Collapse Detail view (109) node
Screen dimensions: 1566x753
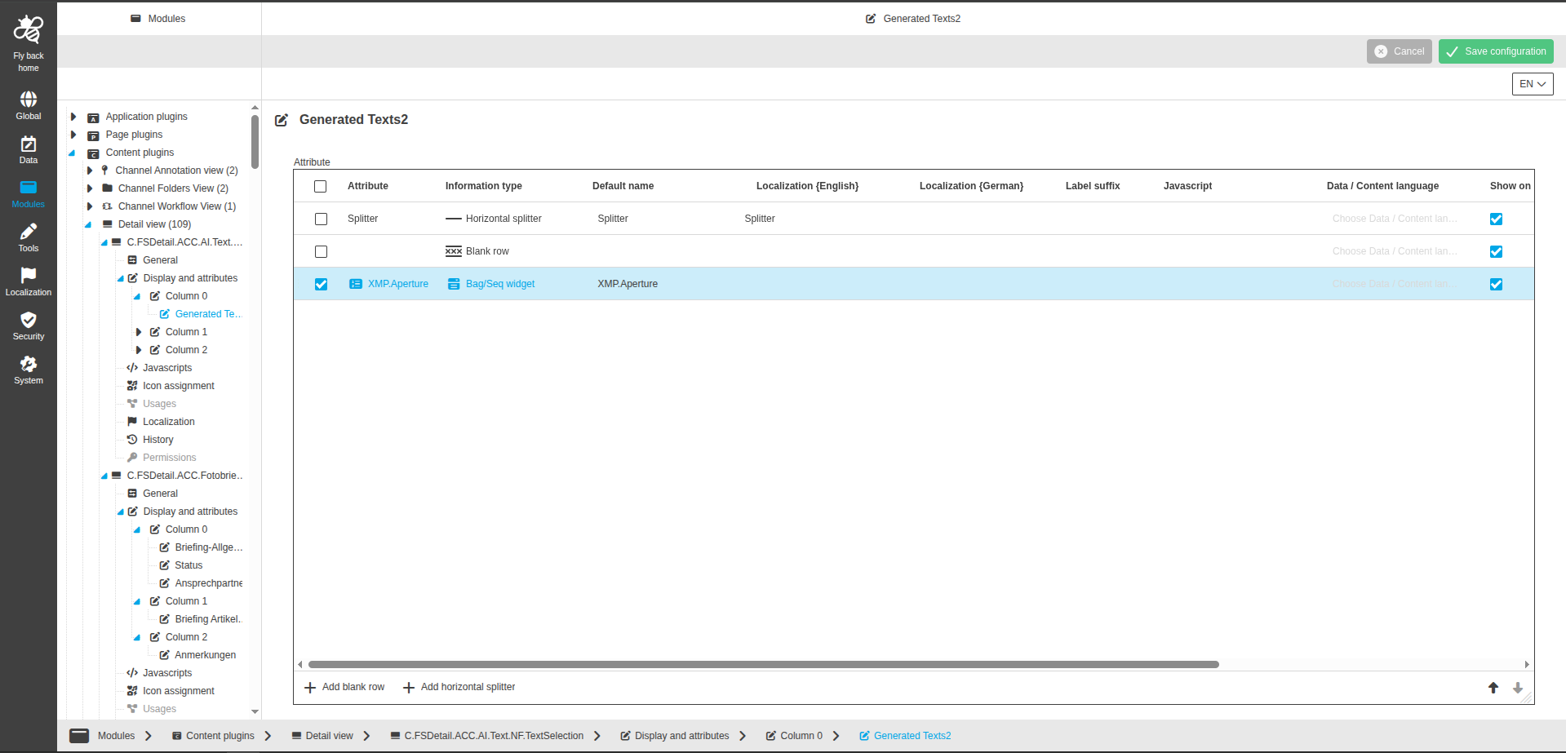tap(88, 224)
